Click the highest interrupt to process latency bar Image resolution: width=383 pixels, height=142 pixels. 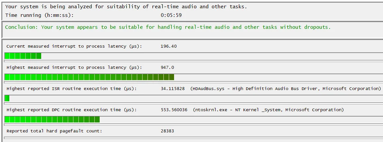[194, 77]
